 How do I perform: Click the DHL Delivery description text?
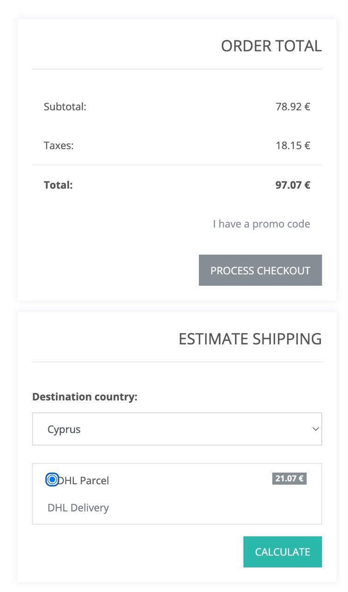click(x=78, y=508)
